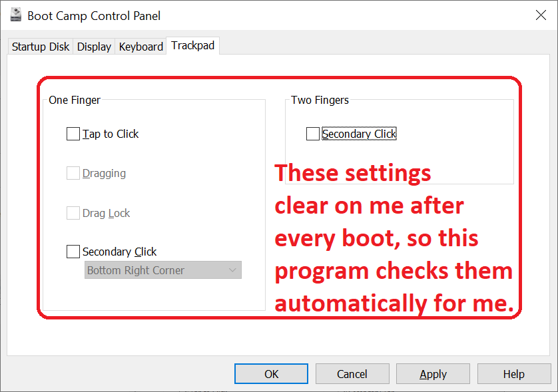
Task: Close the Boot Camp Control Panel window
Action: click(541, 15)
